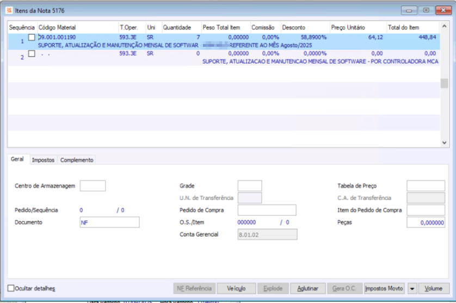Click the Impostos Movto button
Viewport: 456px width, 303px height.
click(x=384, y=288)
